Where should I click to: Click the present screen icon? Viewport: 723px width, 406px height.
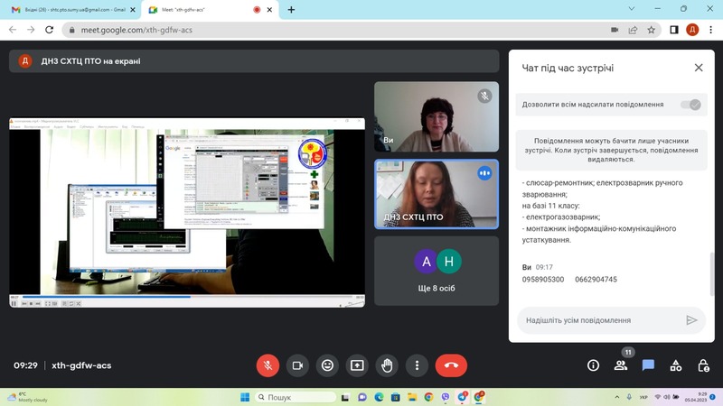tap(357, 365)
